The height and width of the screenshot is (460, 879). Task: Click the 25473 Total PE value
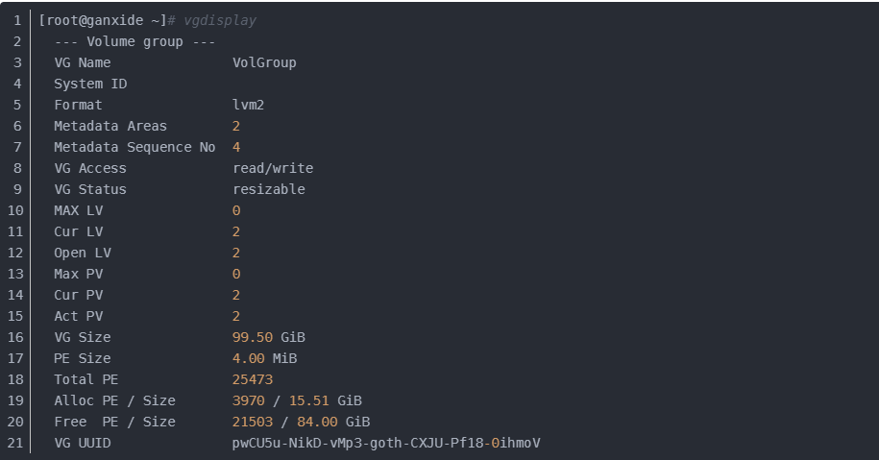point(253,379)
